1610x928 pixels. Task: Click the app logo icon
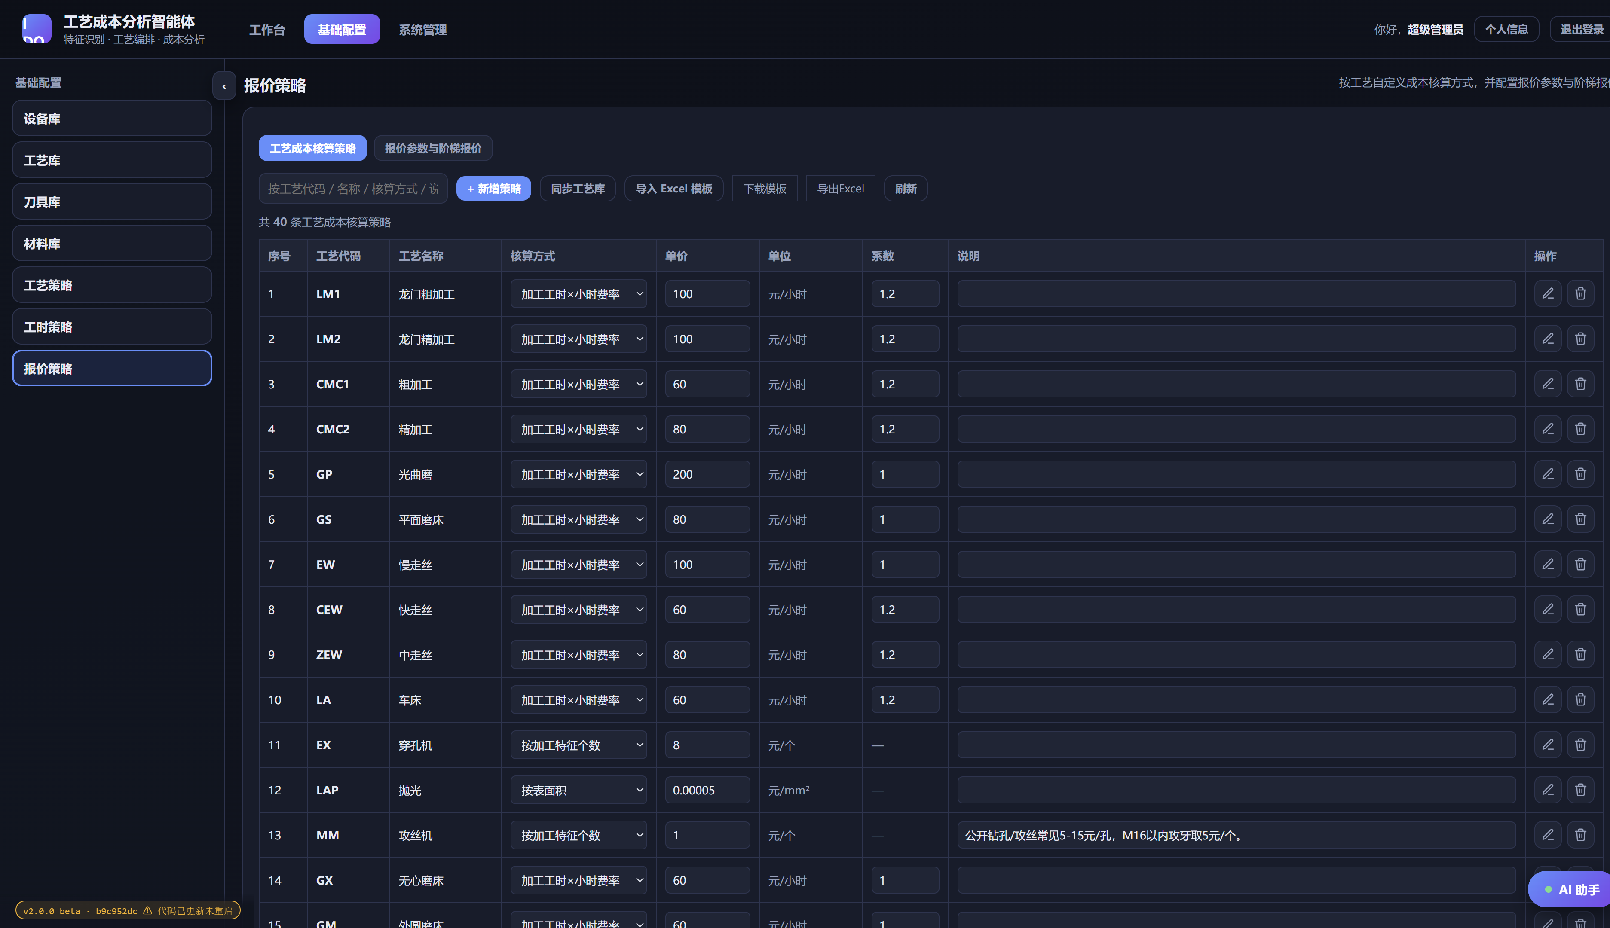tap(37, 29)
